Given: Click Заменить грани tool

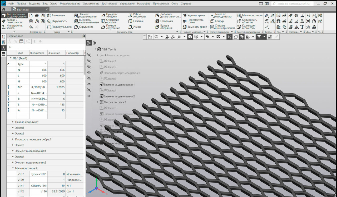Looking at the screenshot, I should click(x=195, y=27).
